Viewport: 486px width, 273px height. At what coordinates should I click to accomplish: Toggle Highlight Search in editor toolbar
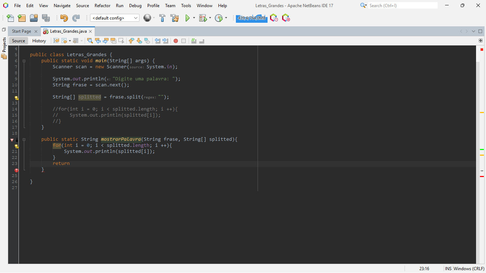113,41
